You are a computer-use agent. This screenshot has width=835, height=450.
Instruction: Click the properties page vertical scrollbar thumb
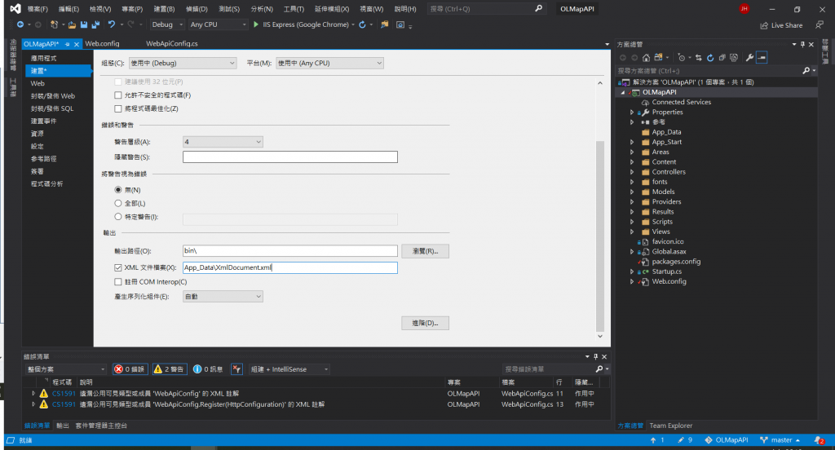600,236
